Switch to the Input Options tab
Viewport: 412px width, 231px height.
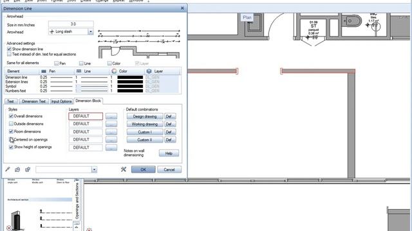point(61,101)
